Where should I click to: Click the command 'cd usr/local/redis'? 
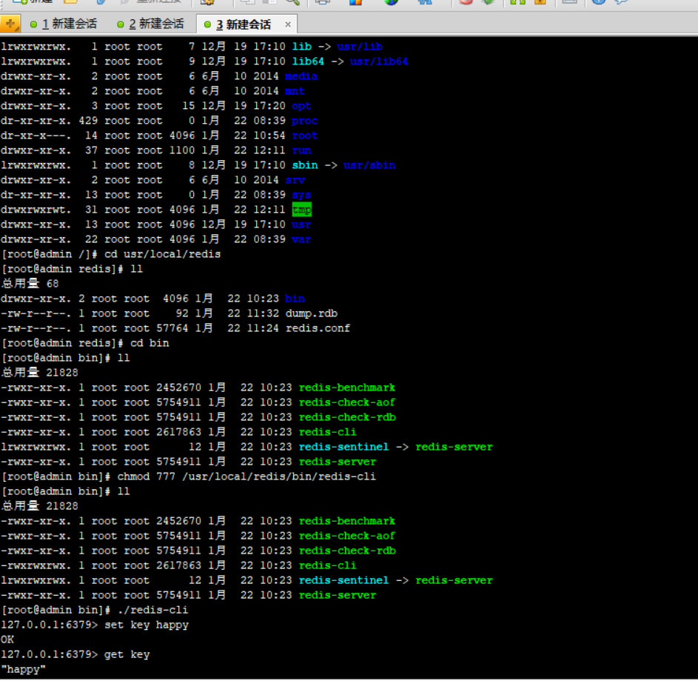(162, 254)
